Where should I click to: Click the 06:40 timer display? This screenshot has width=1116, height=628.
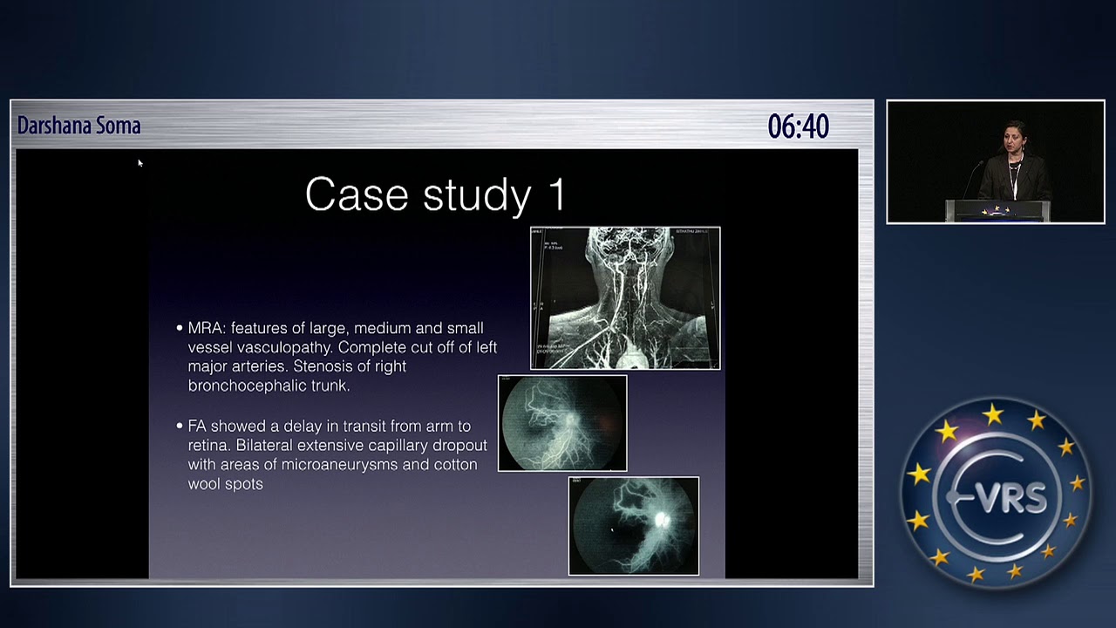pyautogui.click(x=798, y=127)
